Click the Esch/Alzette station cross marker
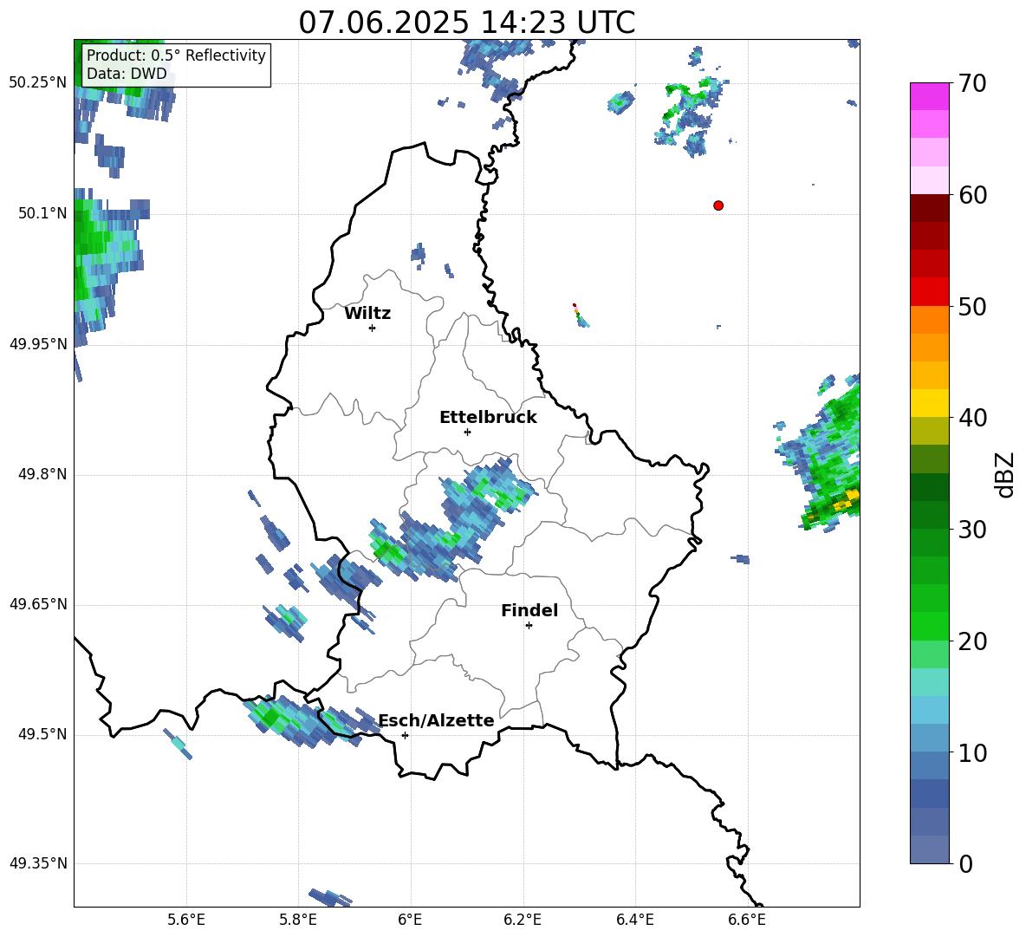Image resolution: width=1026 pixels, height=937 pixels. pos(405,735)
